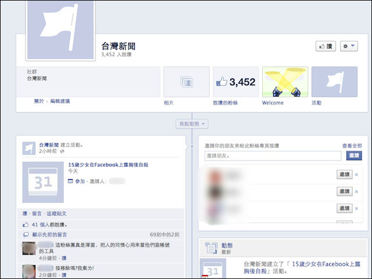Click the 編輯建議 link
The width and height of the screenshot is (372, 279).
point(60,101)
